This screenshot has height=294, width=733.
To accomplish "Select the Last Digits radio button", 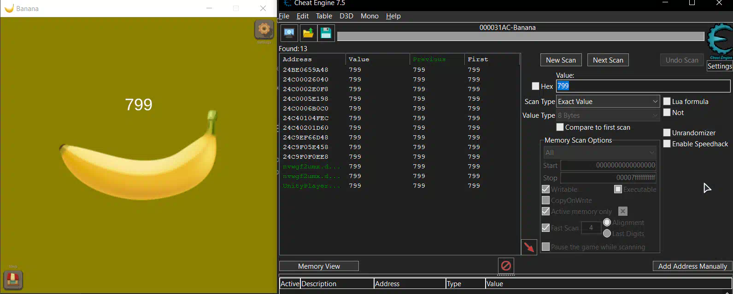I will point(607,233).
